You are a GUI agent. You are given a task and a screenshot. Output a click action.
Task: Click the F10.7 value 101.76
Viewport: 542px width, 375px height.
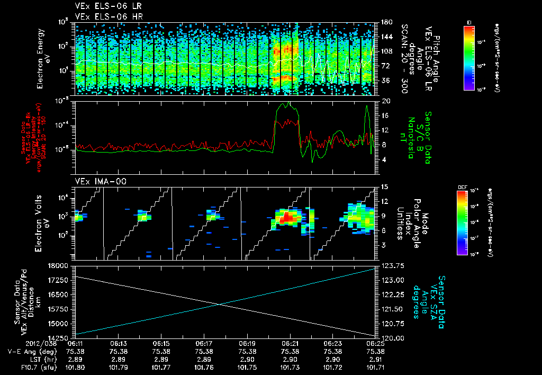pos(204,368)
